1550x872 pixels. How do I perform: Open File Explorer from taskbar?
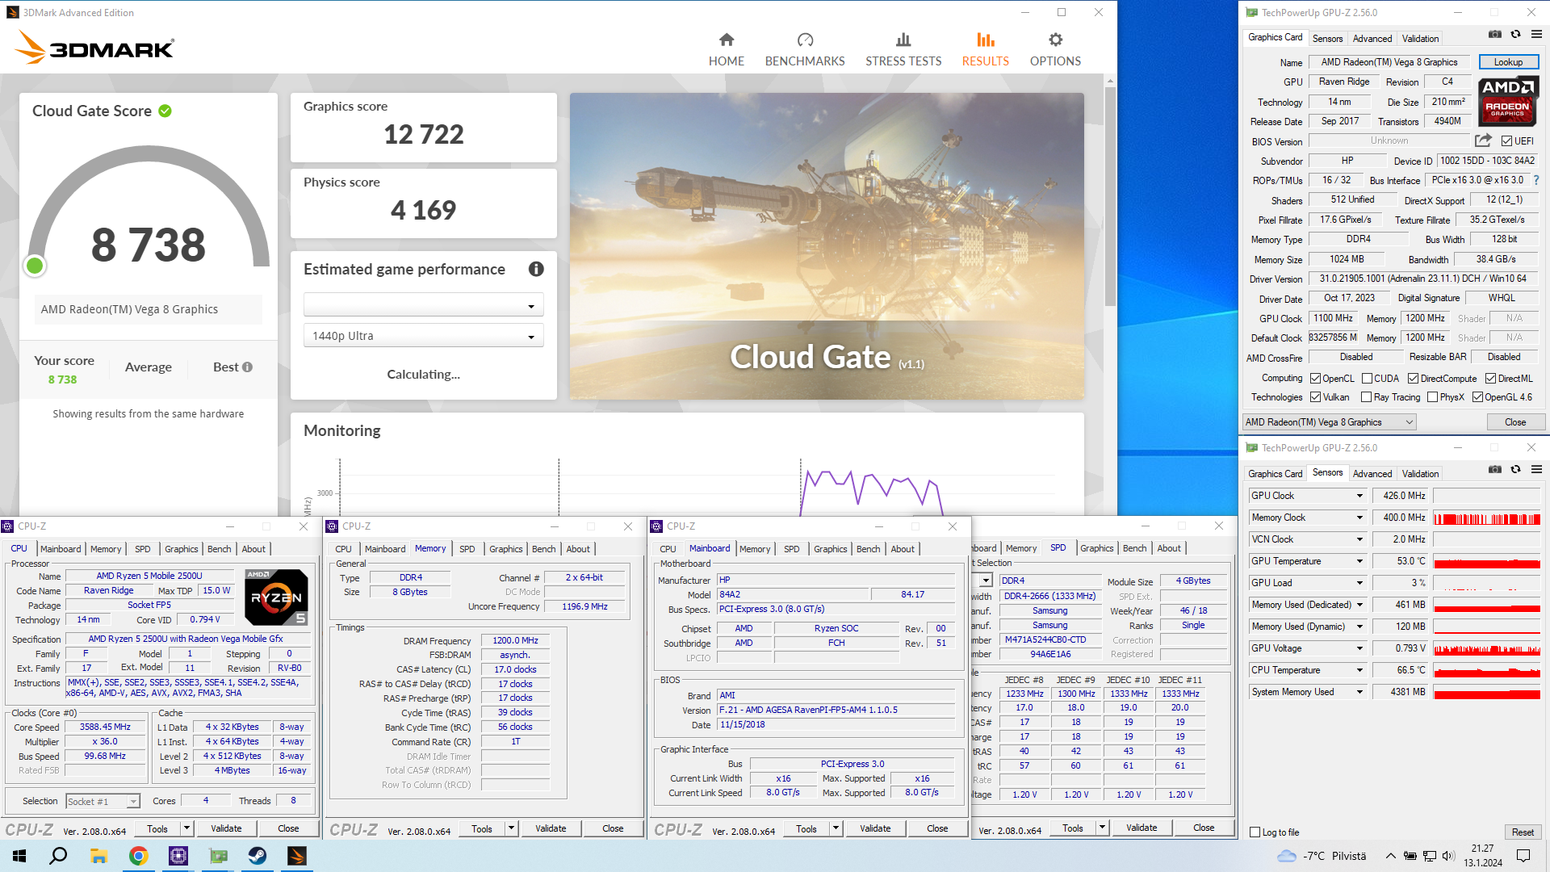(98, 856)
